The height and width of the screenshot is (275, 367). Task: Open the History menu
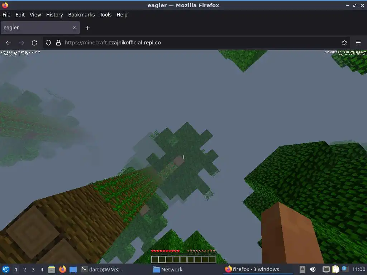click(54, 15)
